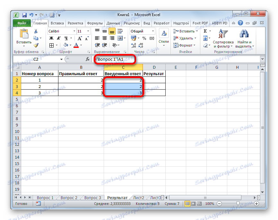Switch to the Данные ribbon tab
The image size is (278, 220).
(113, 23)
